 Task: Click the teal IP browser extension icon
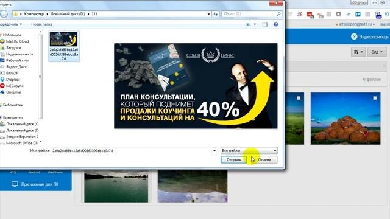358,15
